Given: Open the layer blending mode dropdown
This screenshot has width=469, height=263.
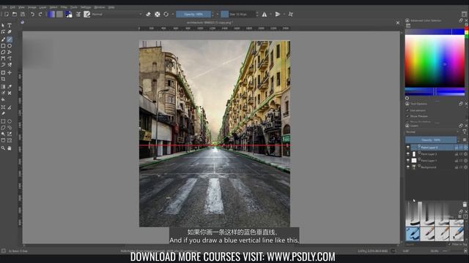Looking at the screenshot, I should [x=432, y=131].
